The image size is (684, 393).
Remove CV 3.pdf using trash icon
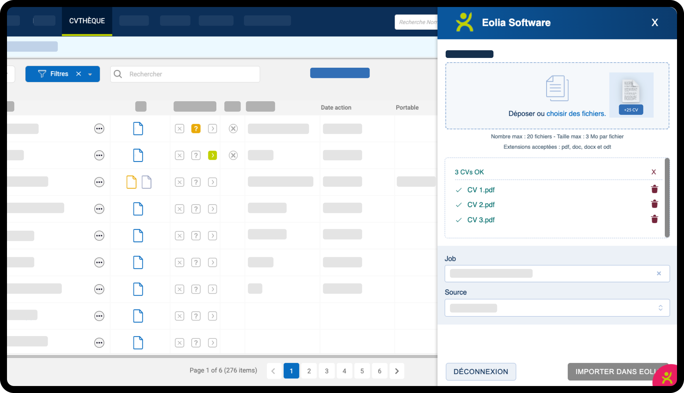tap(654, 219)
